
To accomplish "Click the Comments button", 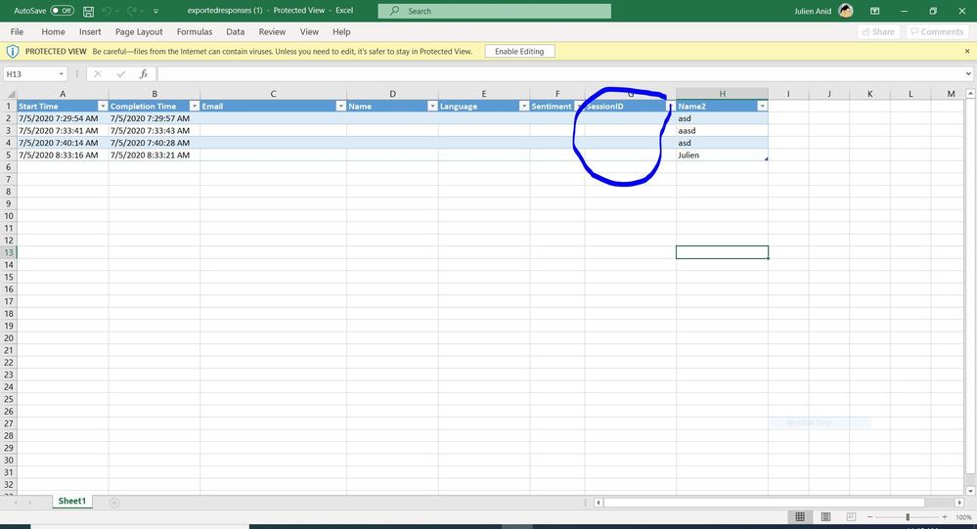I will (x=938, y=31).
